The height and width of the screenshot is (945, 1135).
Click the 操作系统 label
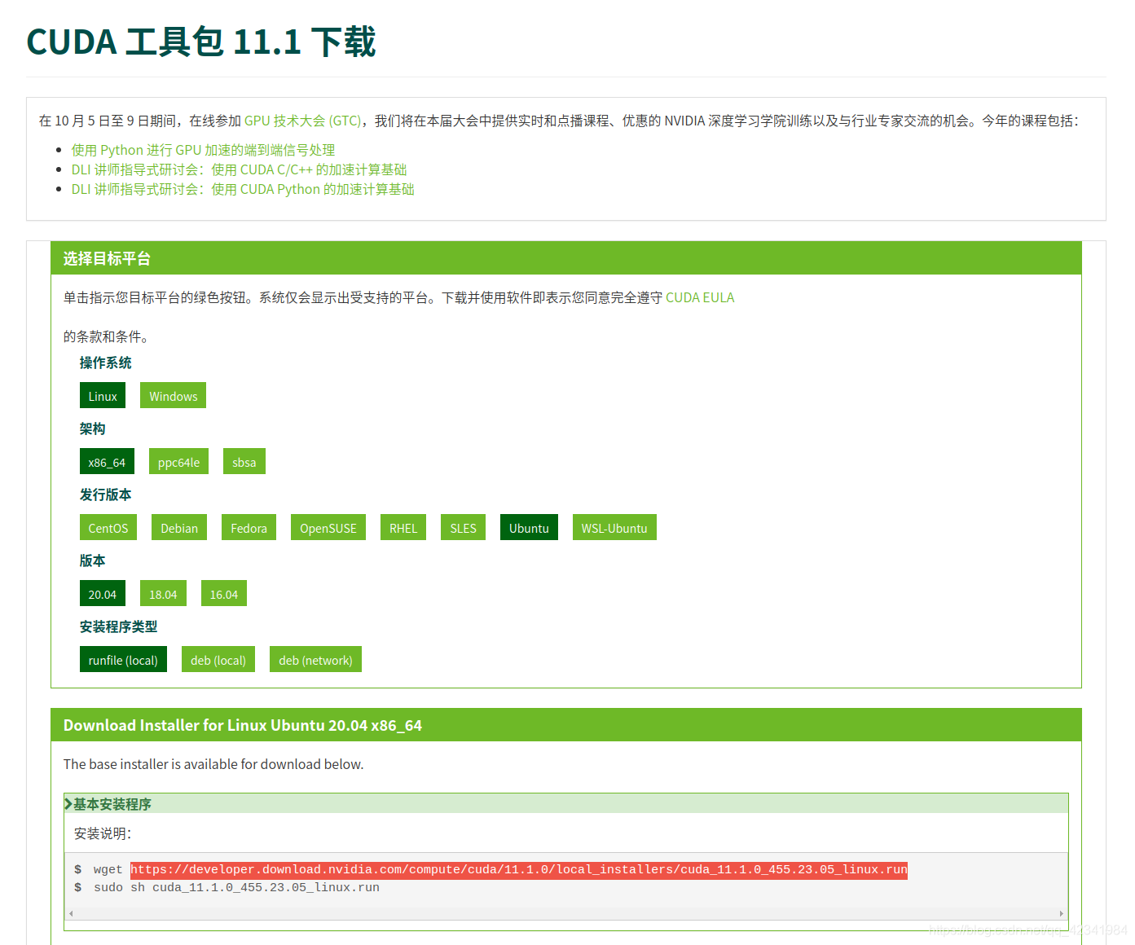point(105,363)
